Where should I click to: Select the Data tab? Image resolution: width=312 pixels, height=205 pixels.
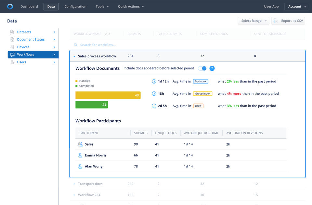pyautogui.click(x=51, y=6)
